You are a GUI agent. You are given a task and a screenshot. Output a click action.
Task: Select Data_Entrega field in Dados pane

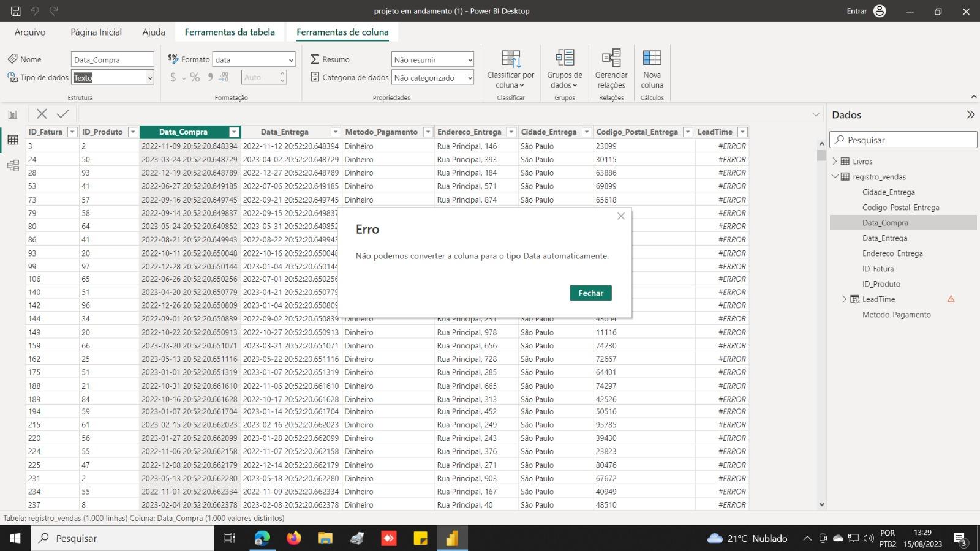pos(884,238)
